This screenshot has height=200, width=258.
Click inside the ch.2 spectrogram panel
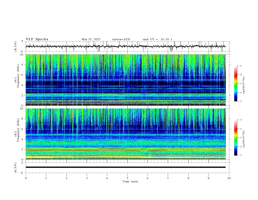pyautogui.click(x=125, y=134)
